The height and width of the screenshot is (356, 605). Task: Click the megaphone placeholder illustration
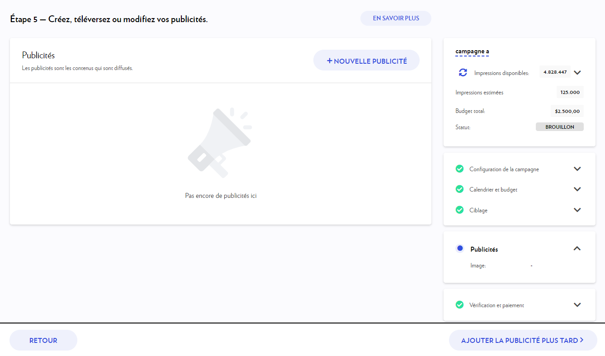pos(220,143)
